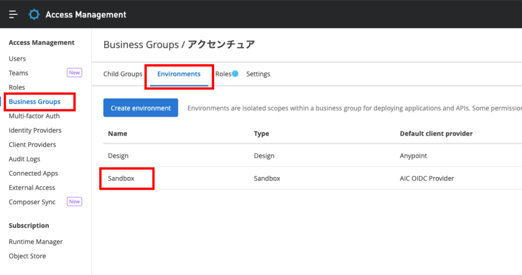This screenshot has width=522, height=275.
Task: Click the New badge beside Composer Sync
Action: click(x=74, y=202)
